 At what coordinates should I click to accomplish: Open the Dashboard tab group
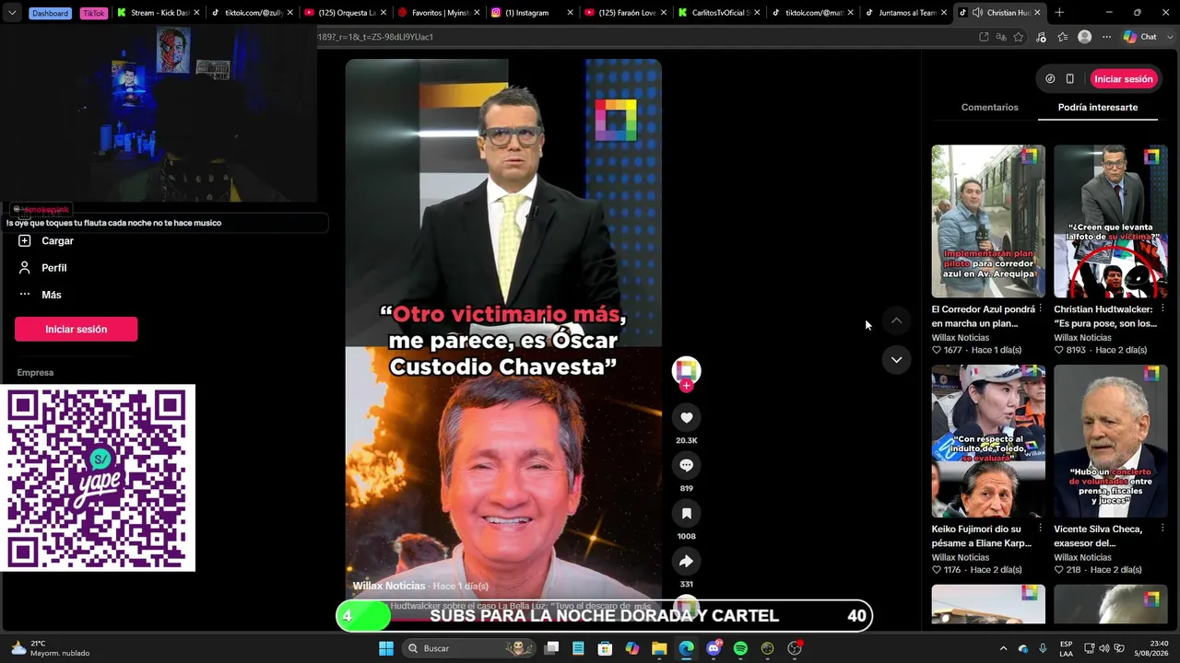50,13
